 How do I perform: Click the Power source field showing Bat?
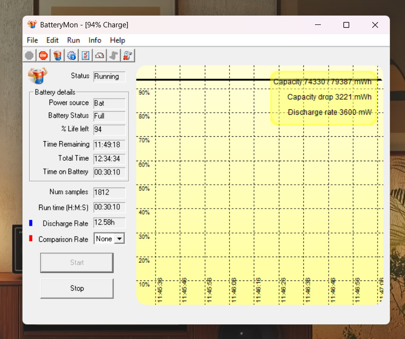[x=110, y=103]
